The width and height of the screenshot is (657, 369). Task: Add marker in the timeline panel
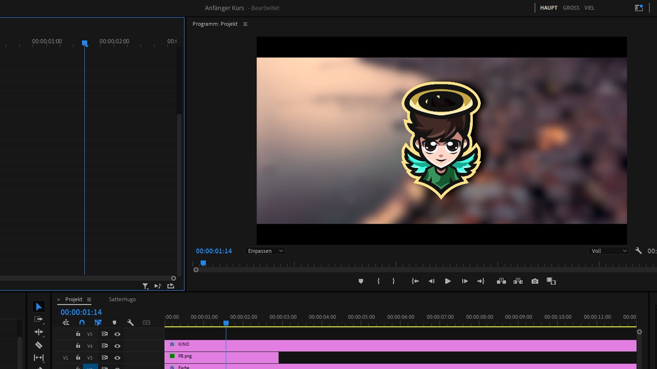[x=114, y=323]
